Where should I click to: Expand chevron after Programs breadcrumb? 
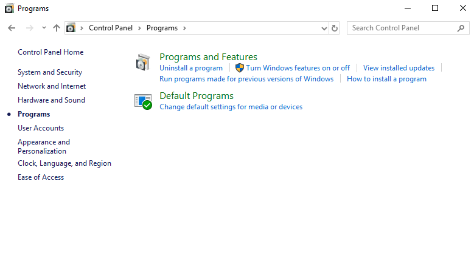point(184,28)
